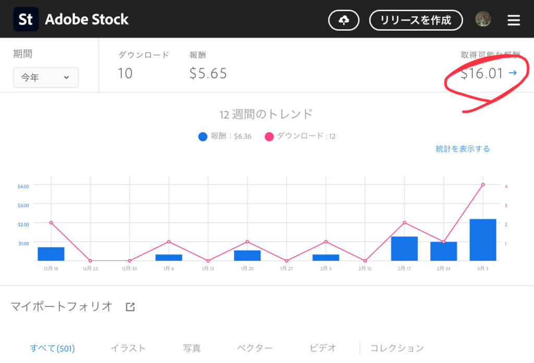Open the user profile avatar

(x=483, y=20)
